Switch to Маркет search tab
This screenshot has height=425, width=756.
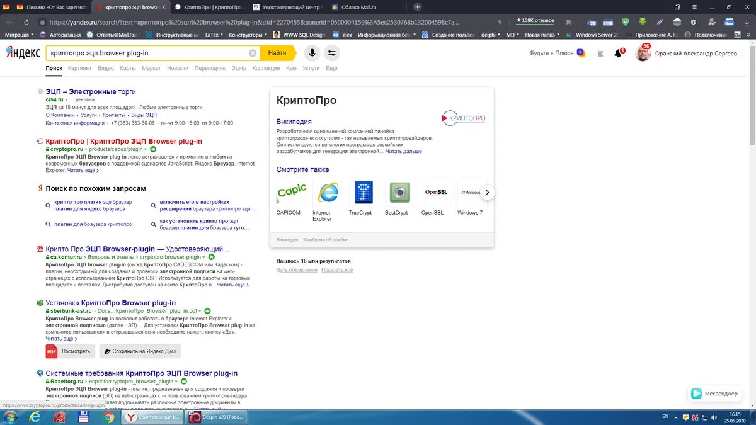151,68
